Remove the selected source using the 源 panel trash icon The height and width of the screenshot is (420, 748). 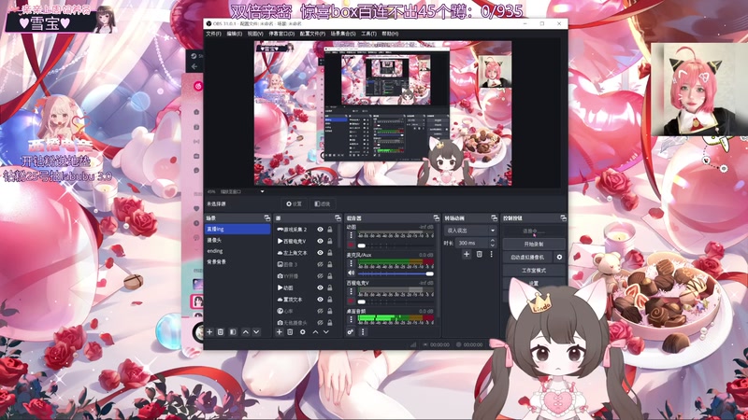(x=290, y=332)
